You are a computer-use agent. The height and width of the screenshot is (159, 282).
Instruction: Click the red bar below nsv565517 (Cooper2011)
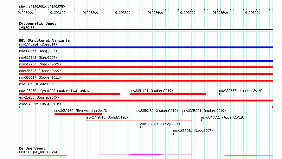tap(146, 81)
